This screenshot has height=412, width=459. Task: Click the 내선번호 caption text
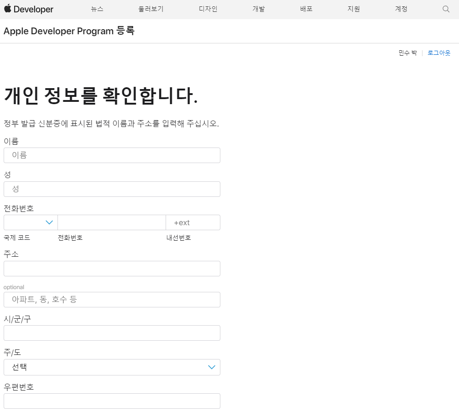[178, 238]
